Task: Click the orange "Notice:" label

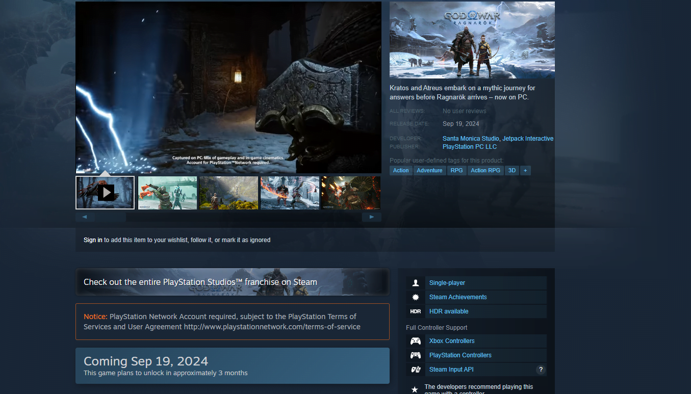Action: click(x=95, y=317)
